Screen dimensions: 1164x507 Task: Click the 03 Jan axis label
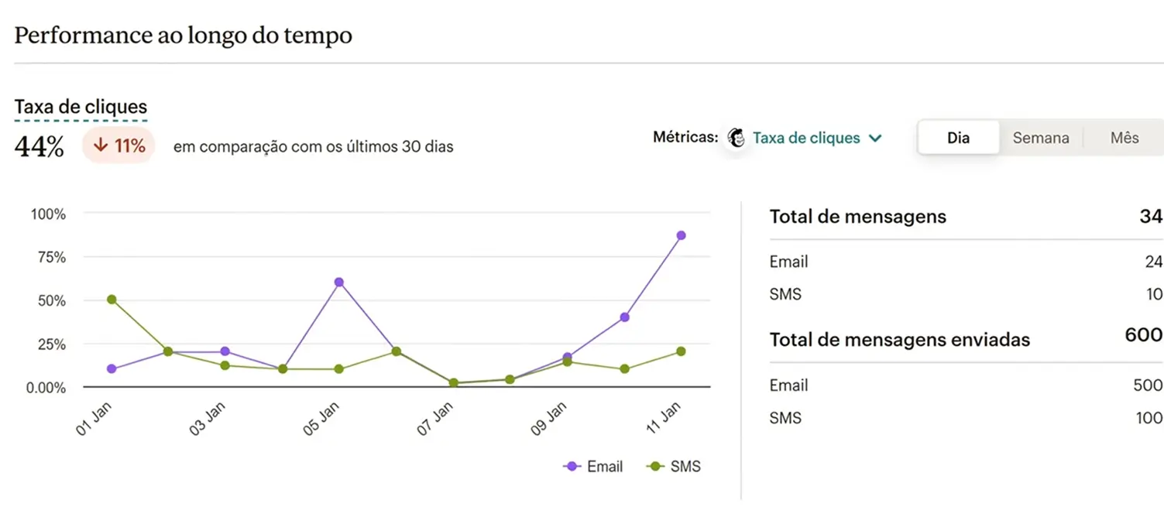coord(207,416)
